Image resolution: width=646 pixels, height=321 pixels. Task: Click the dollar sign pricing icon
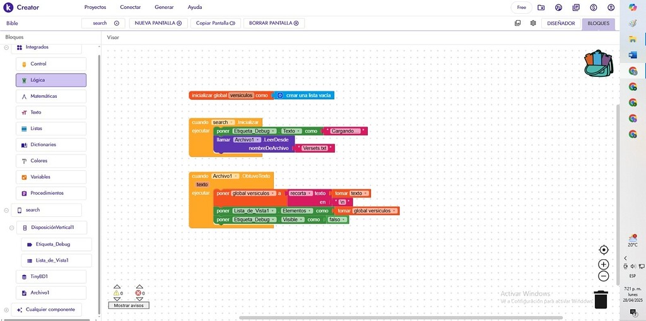[x=594, y=8]
